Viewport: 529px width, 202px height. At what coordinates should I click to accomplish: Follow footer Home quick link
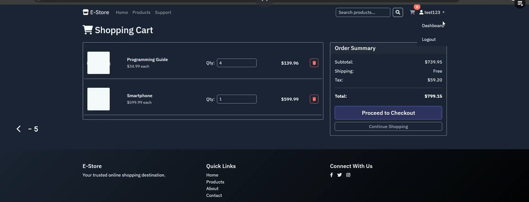tap(212, 175)
